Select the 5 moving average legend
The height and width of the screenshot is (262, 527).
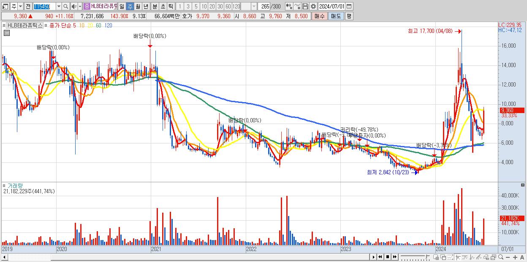point(74,25)
